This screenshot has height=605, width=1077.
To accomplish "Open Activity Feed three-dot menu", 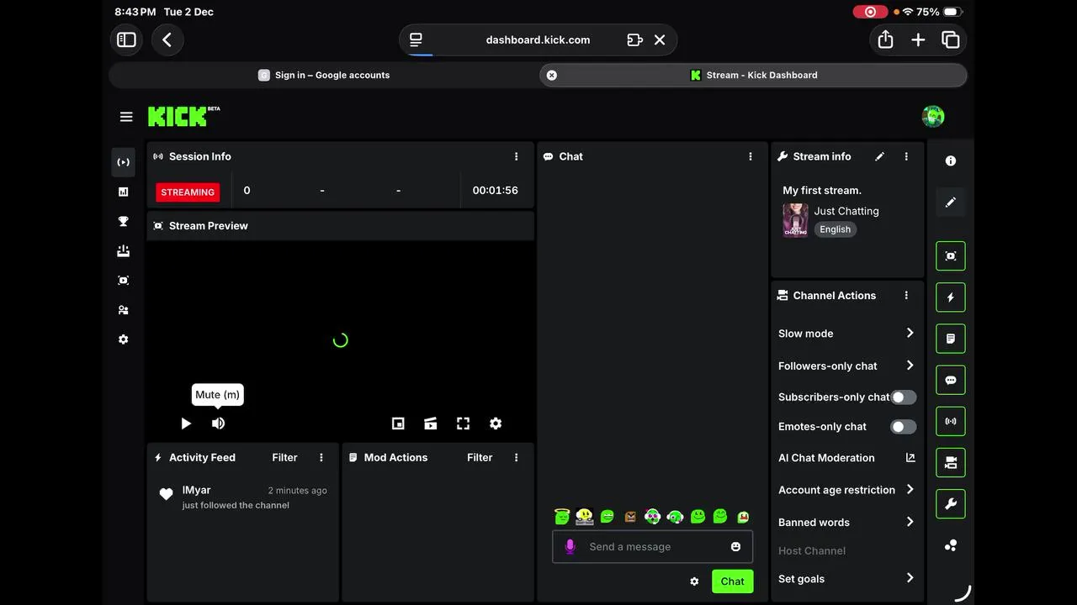I will point(321,457).
